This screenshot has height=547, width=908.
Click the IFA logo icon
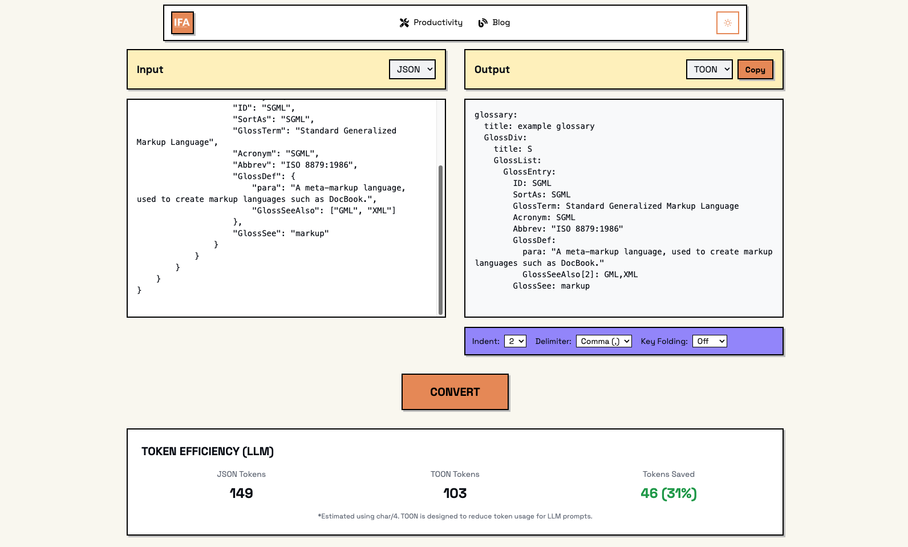tap(183, 23)
